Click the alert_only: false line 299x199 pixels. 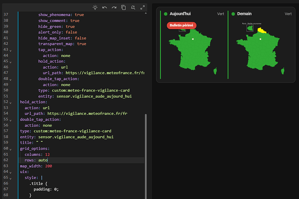pyautogui.click(x=58, y=32)
